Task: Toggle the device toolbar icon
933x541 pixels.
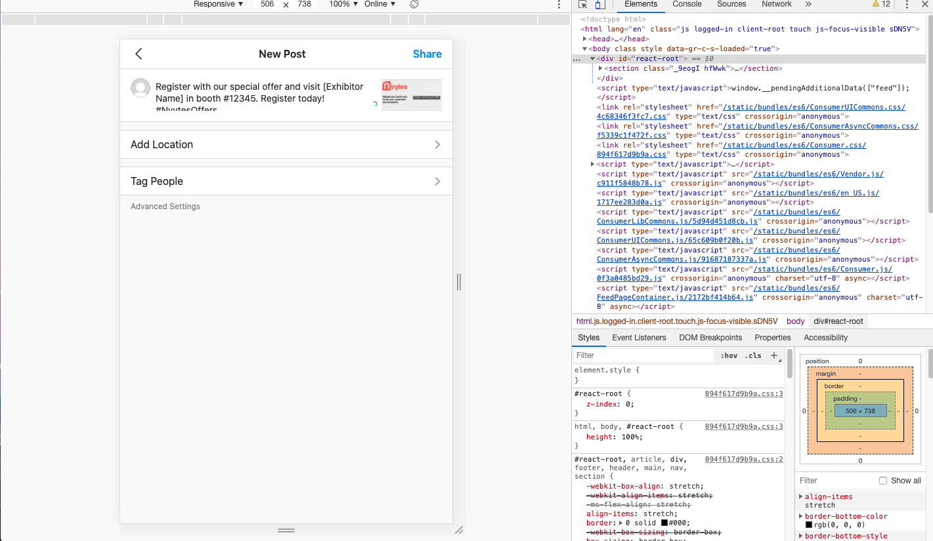Action: [599, 5]
